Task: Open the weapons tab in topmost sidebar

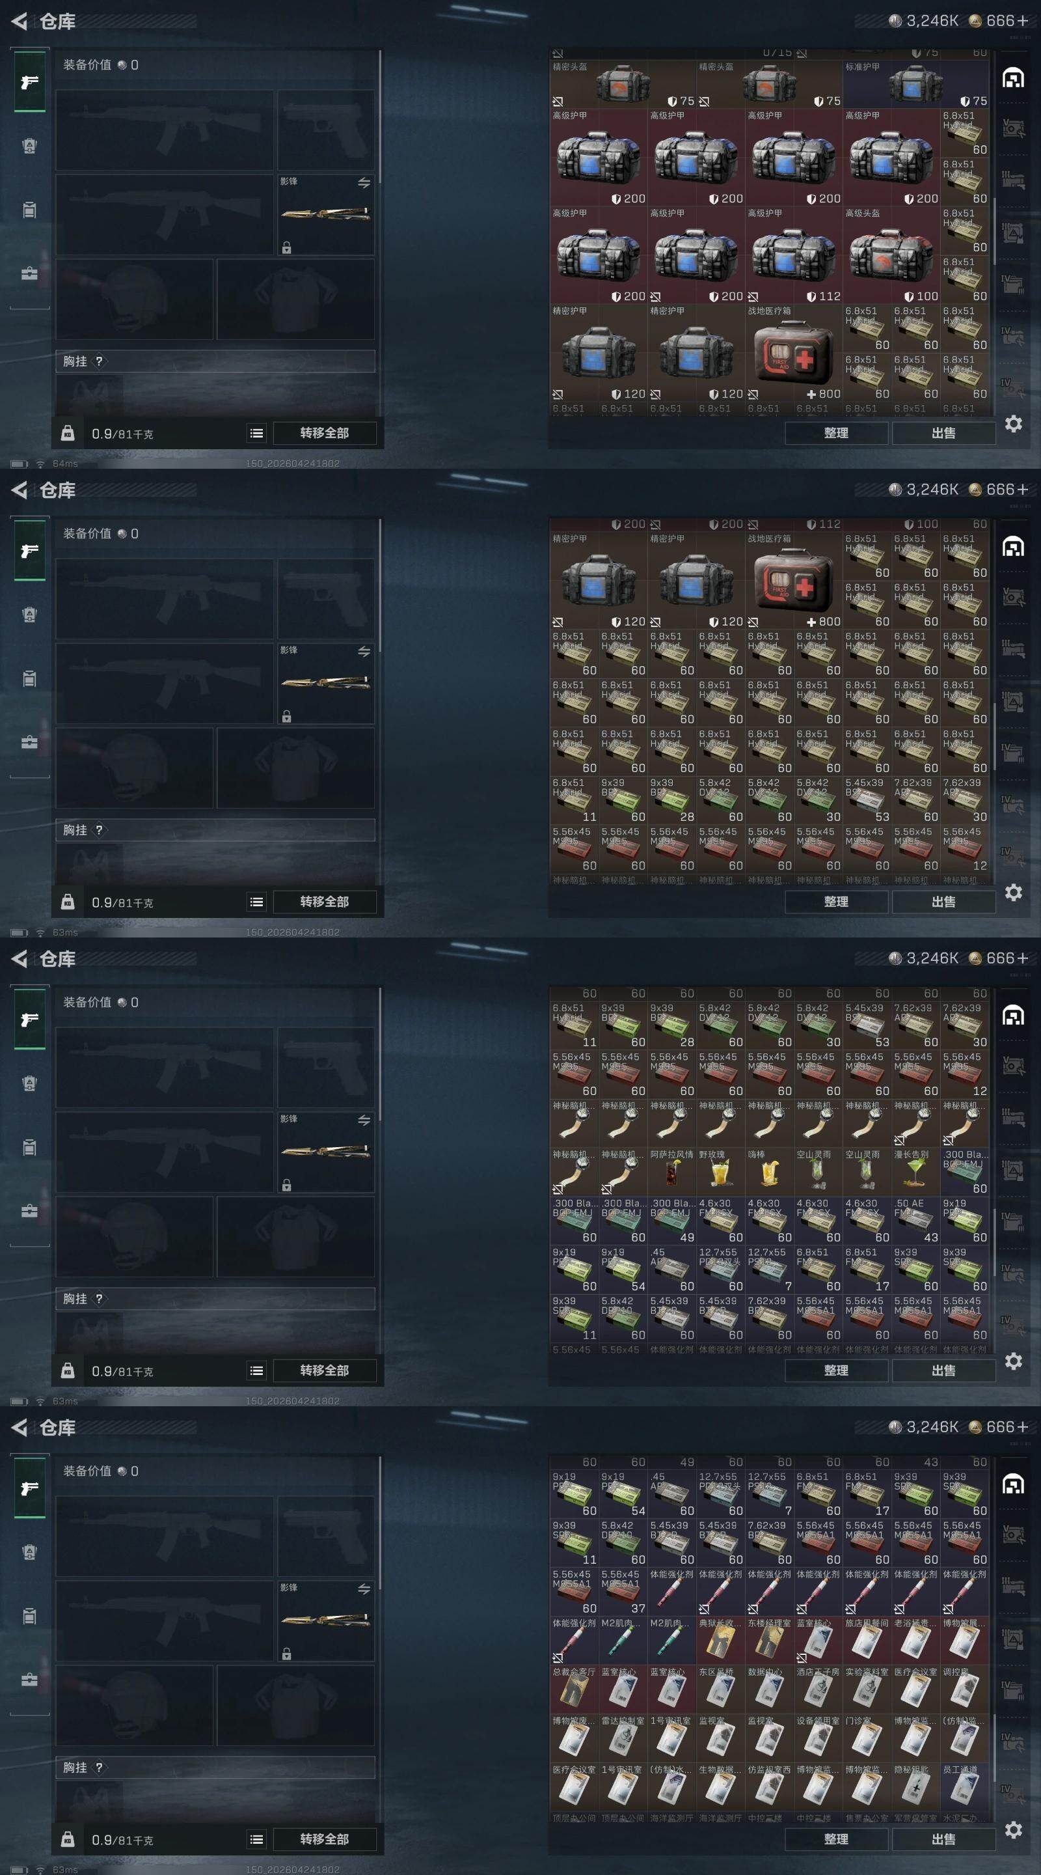Action: pos(30,82)
